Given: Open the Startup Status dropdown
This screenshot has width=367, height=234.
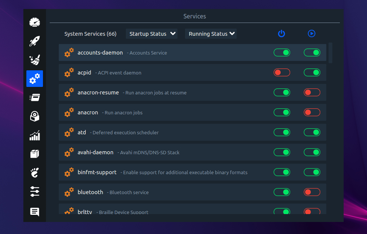Looking at the screenshot, I should click(x=151, y=33).
